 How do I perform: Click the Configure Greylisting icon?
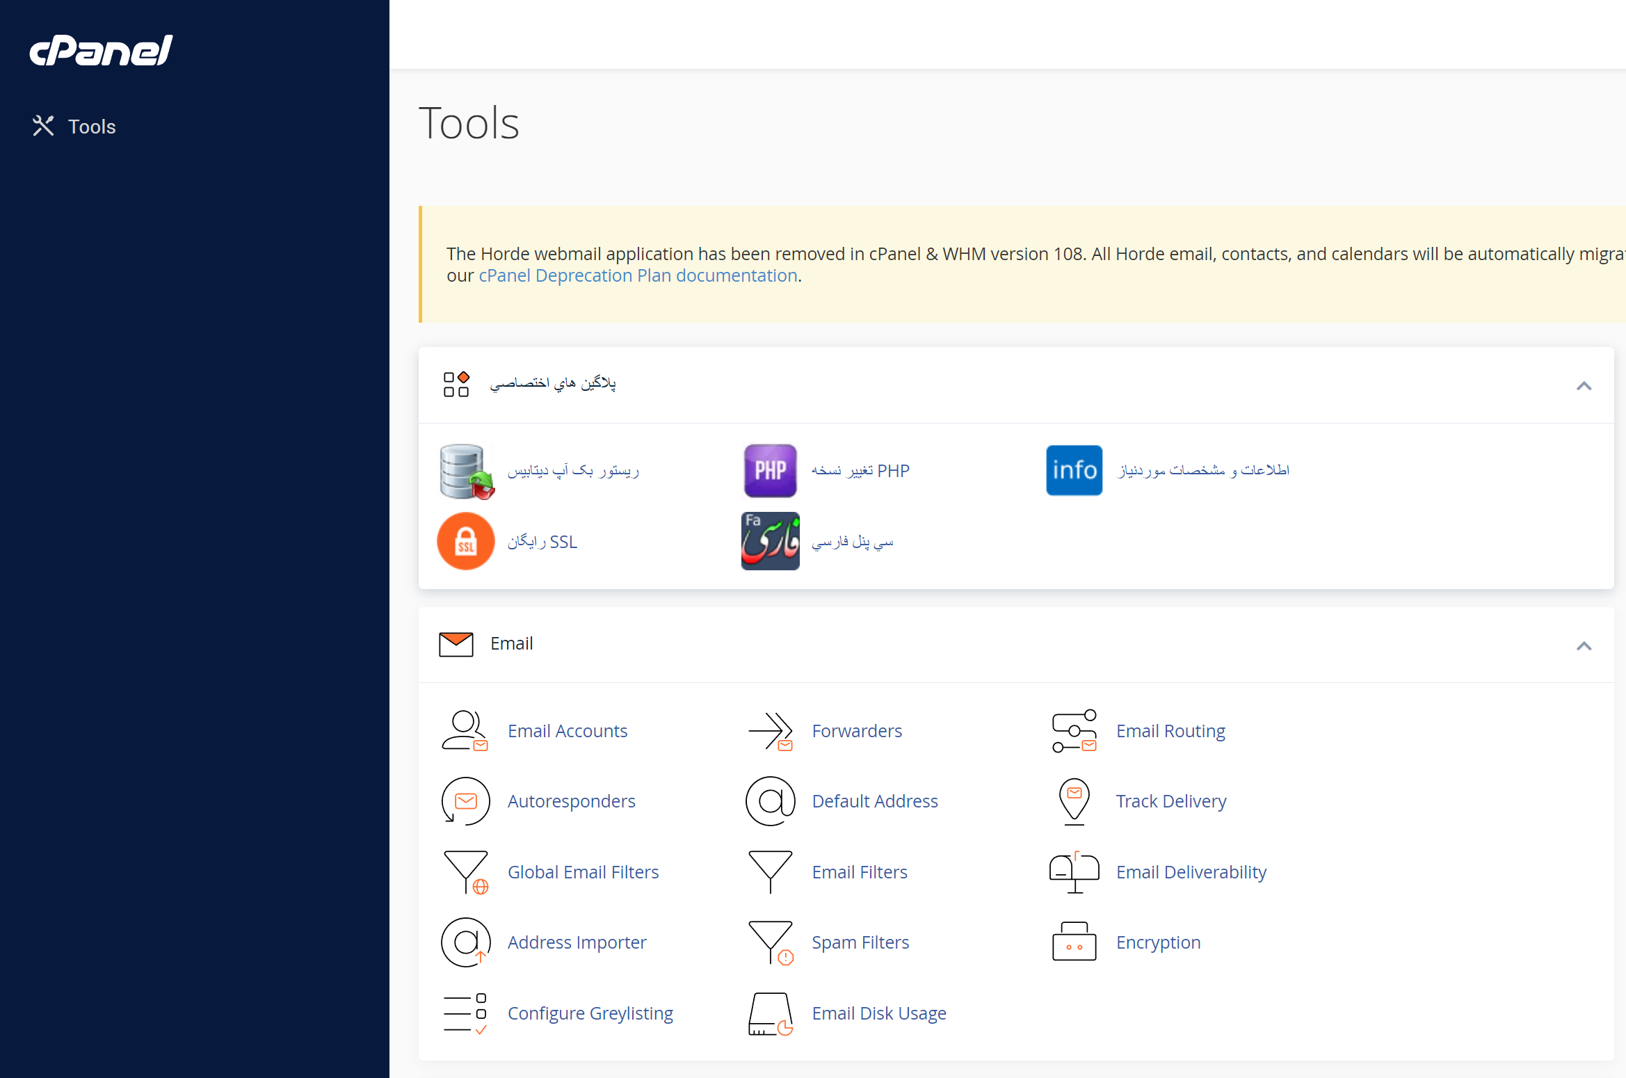(465, 1013)
